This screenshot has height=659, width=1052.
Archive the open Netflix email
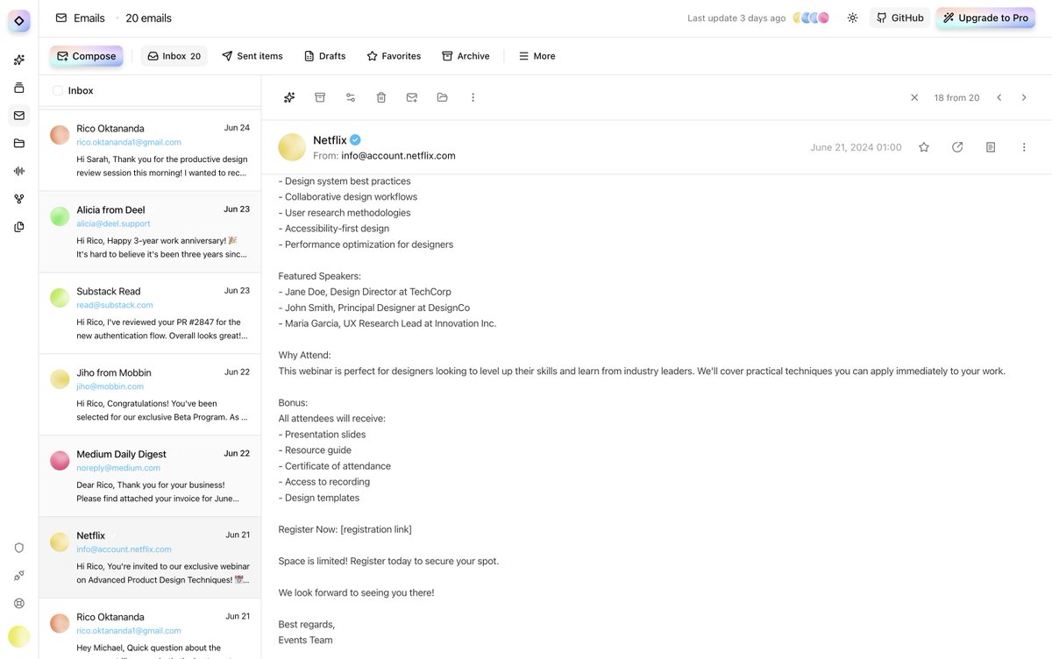click(x=320, y=97)
